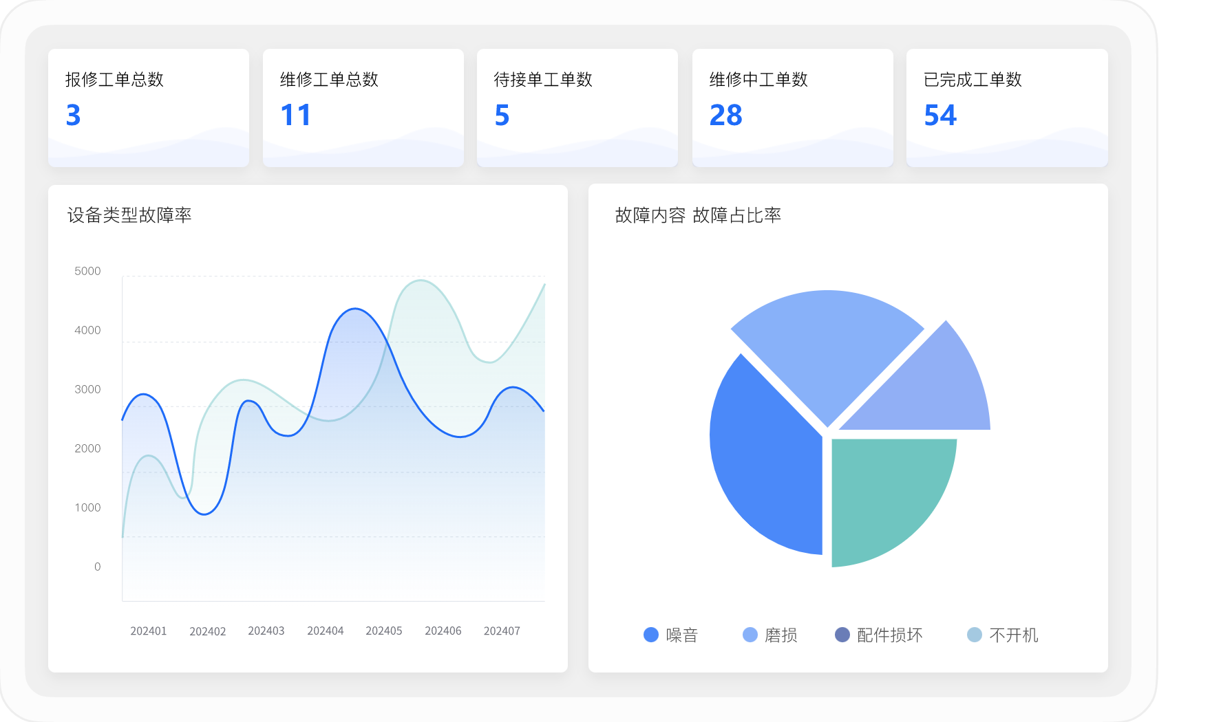Click the 维修中工单数 card showing 28
This screenshot has width=1221, height=722.
[x=792, y=107]
